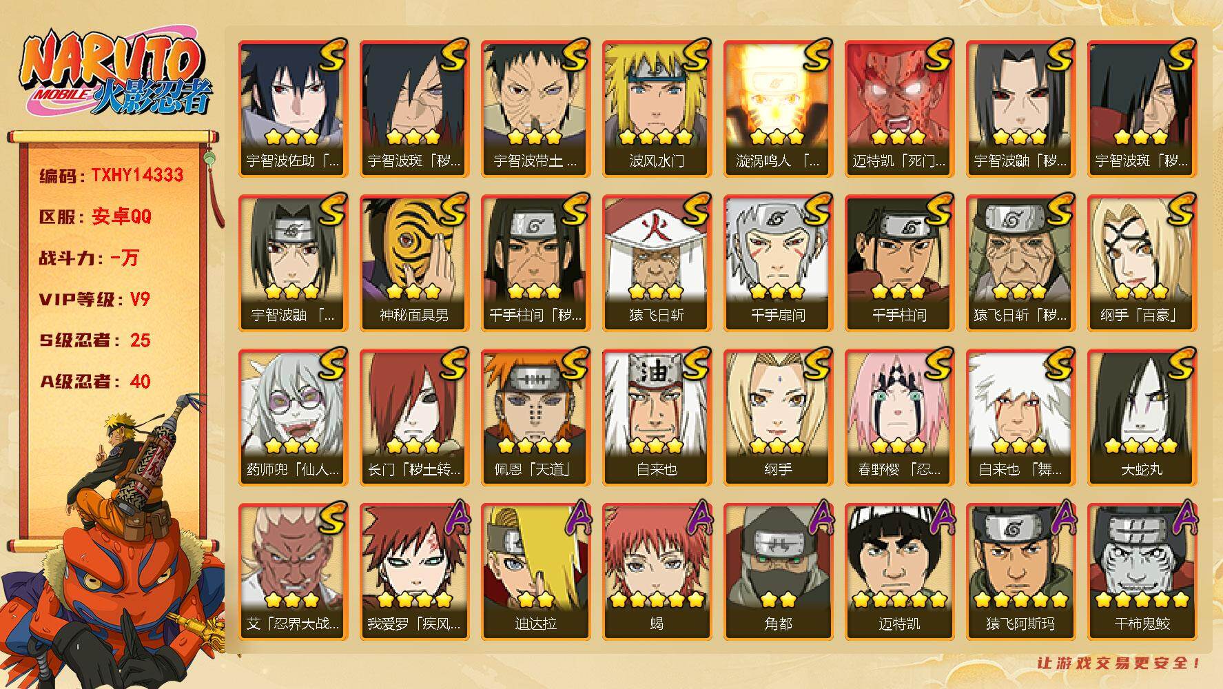This screenshot has height=689, width=1223.
Task: Choose the 佩恩「天道」 card
Action: click(x=535, y=418)
